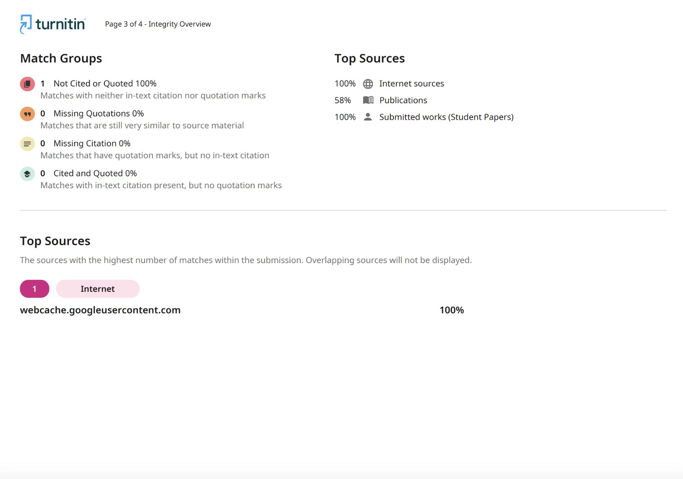Screen dimensions: 683x479
Task: Click the orange Missing Quotations icon
Action: click(27, 114)
